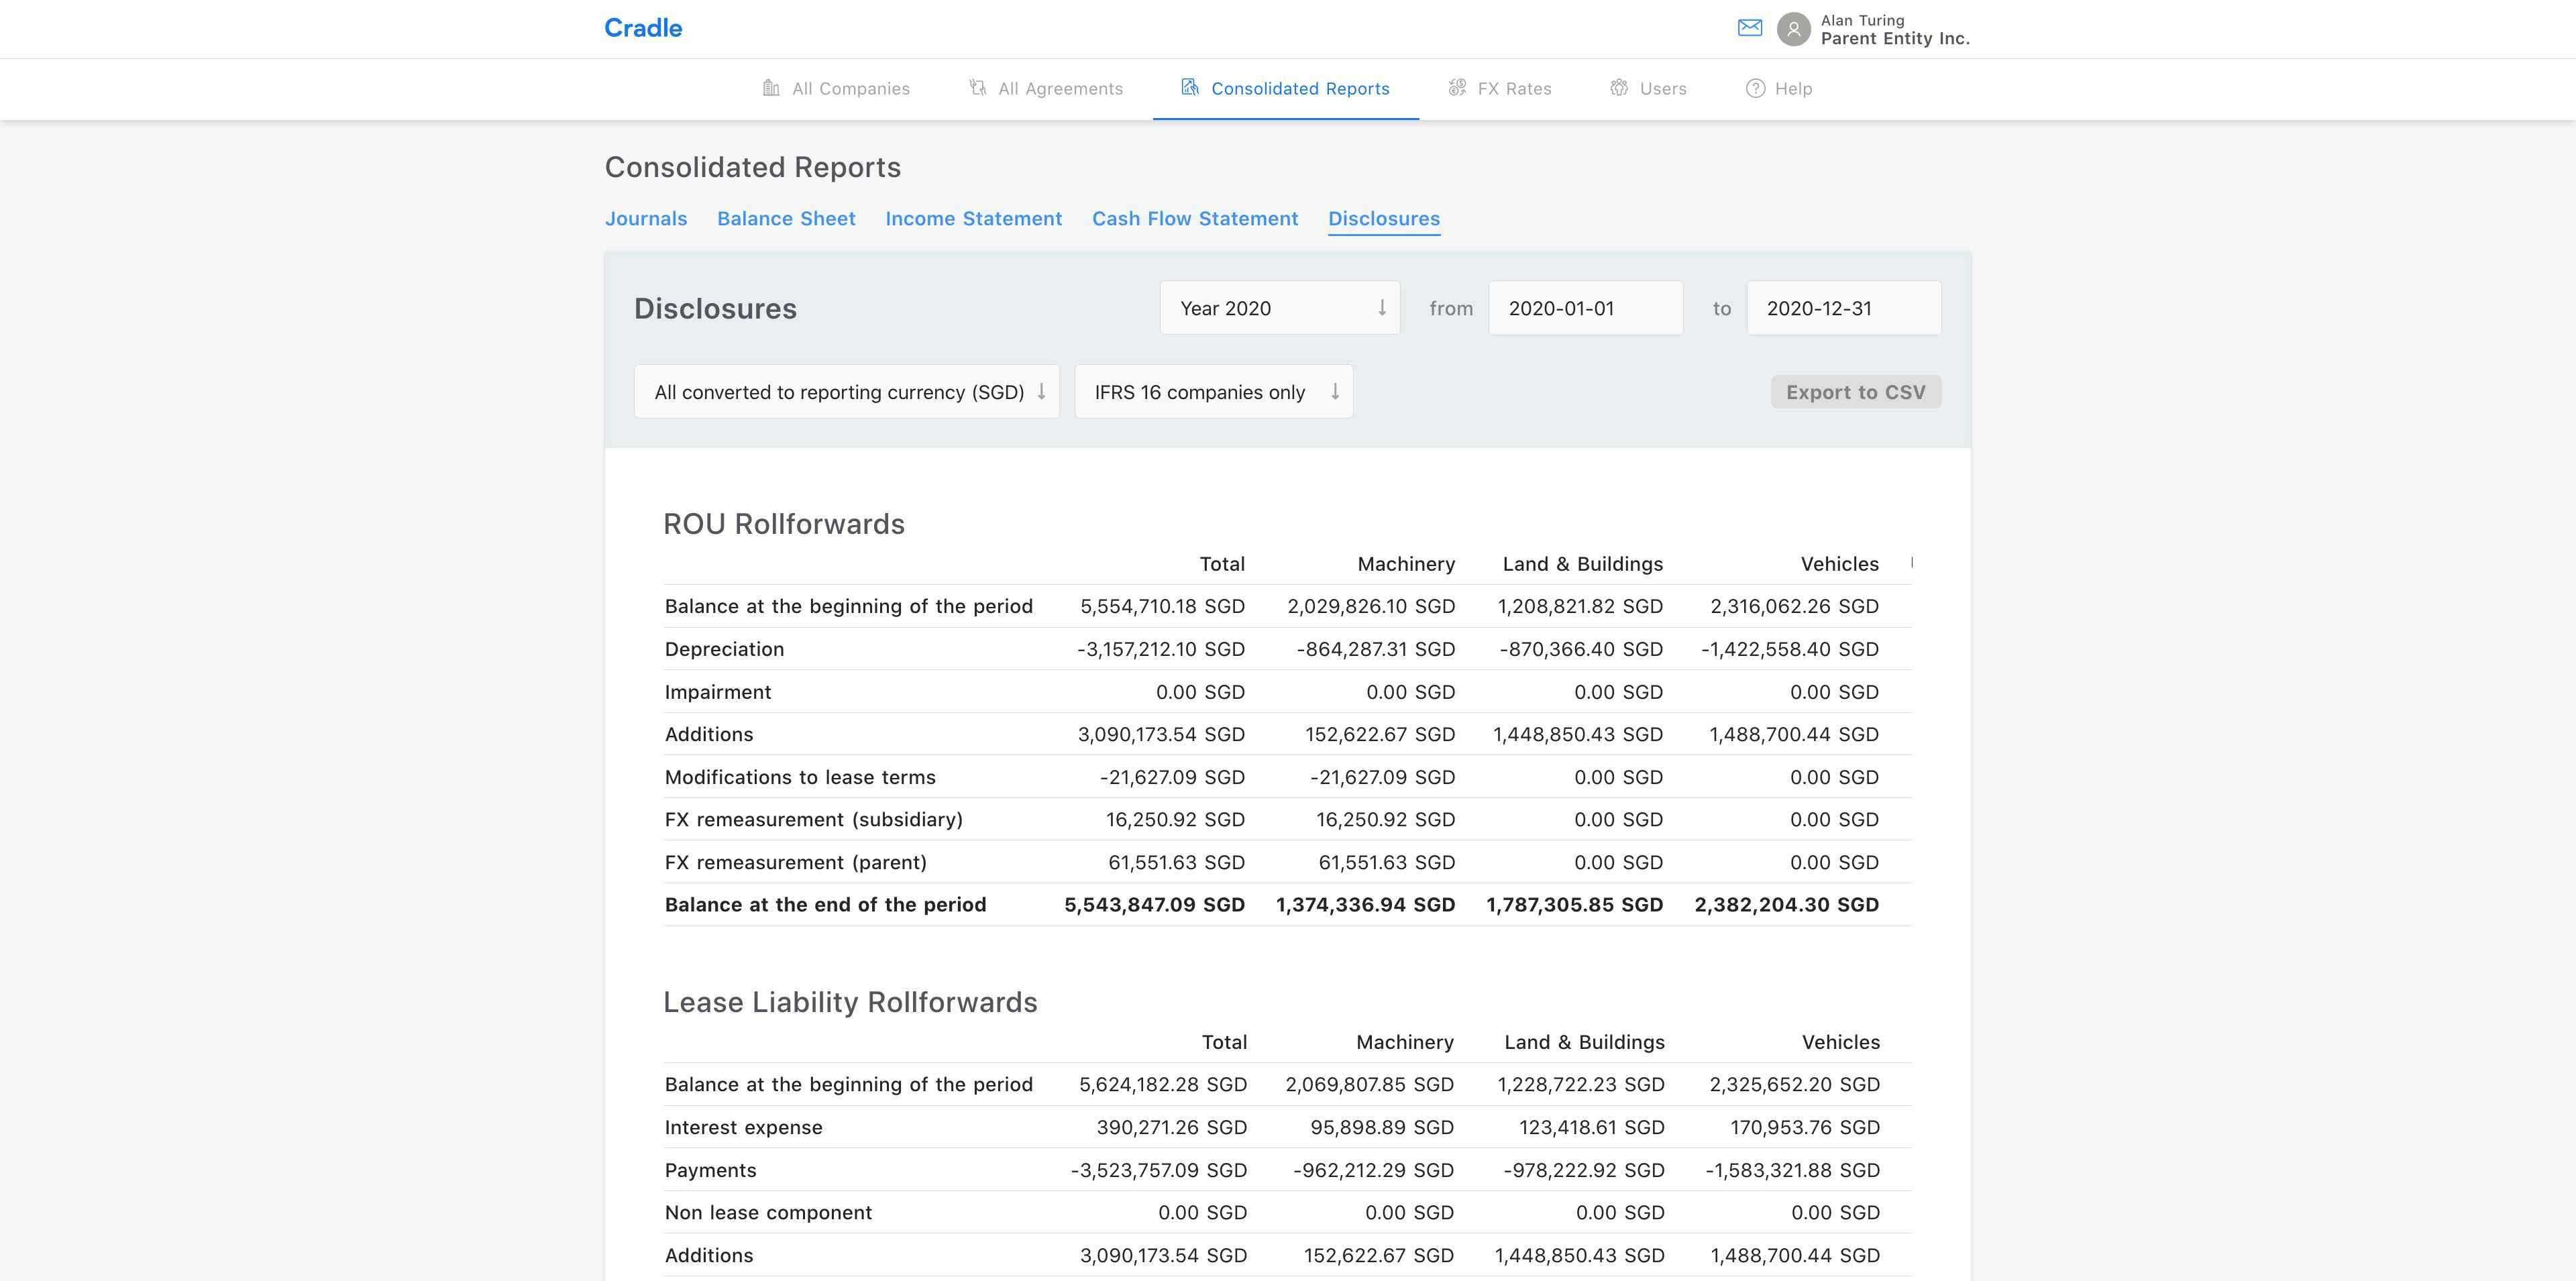Click the Export to CSV button
Viewport: 2576px width, 1281px height.
coord(1855,391)
